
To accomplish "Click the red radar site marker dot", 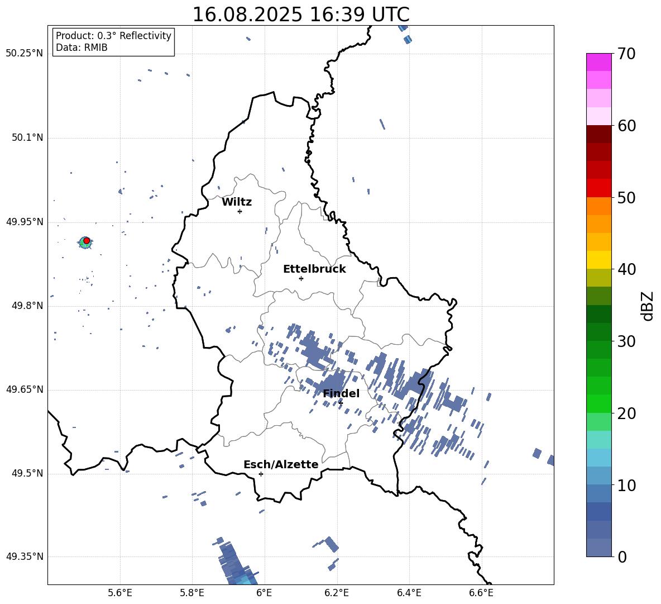I will (x=87, y=241).
